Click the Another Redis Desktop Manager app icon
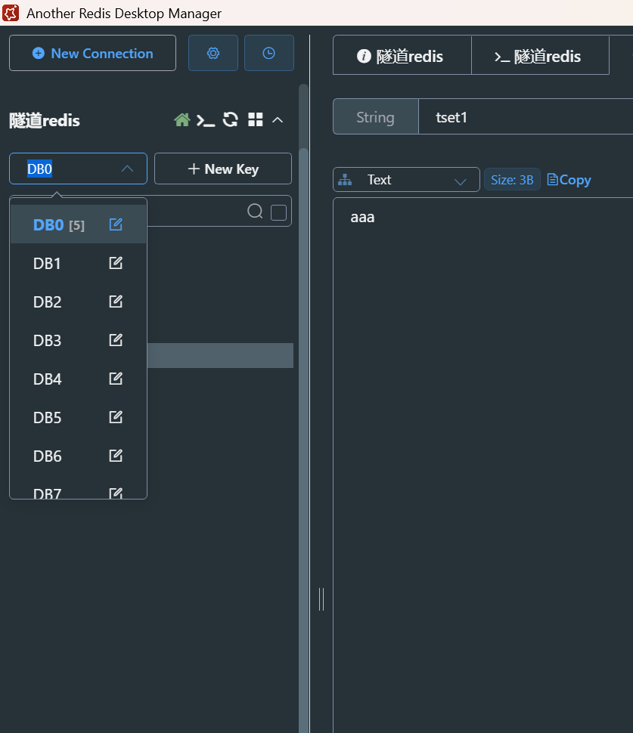 [11, 13]
